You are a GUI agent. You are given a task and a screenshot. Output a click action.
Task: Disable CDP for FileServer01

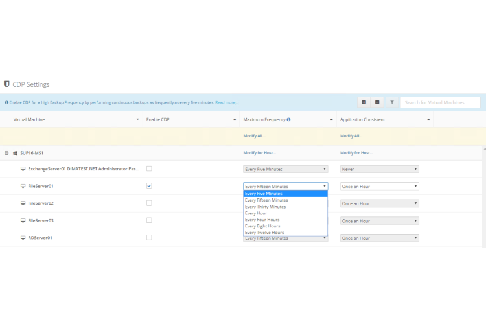click(149, 186)
